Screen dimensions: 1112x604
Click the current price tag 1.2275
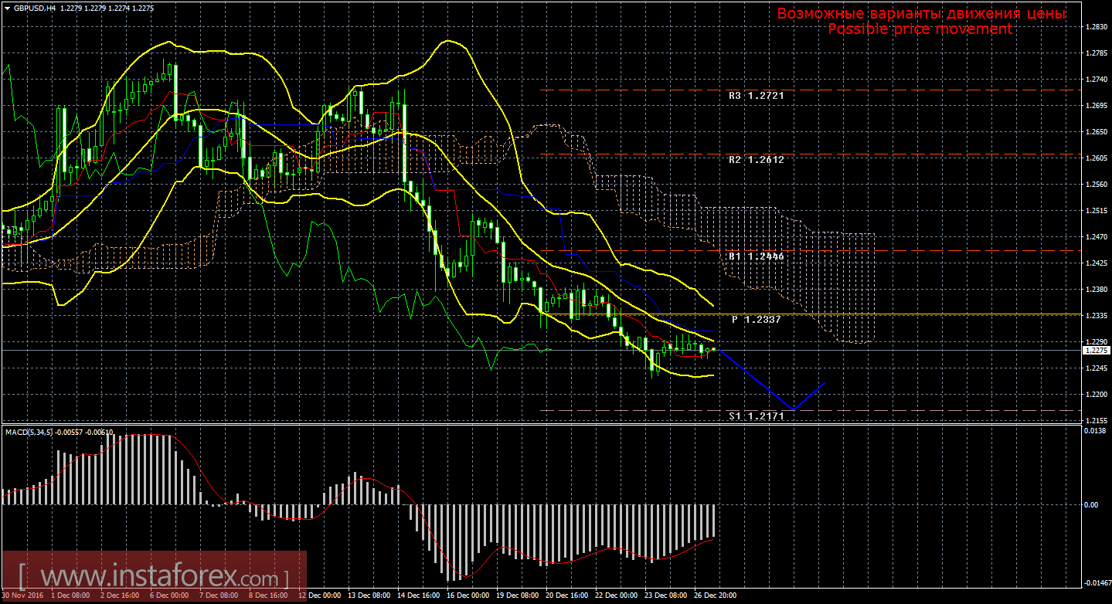click(1096, 351)
